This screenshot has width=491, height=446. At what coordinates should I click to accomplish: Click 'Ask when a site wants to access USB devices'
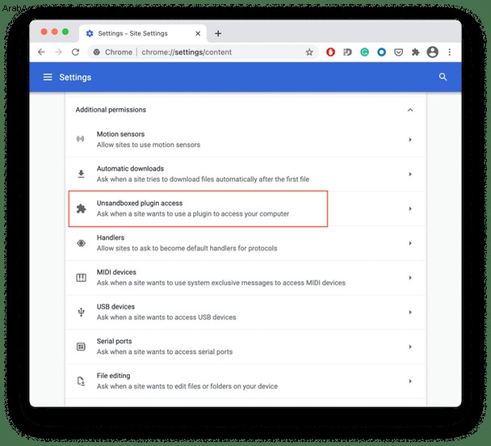[x=166, y=318]
